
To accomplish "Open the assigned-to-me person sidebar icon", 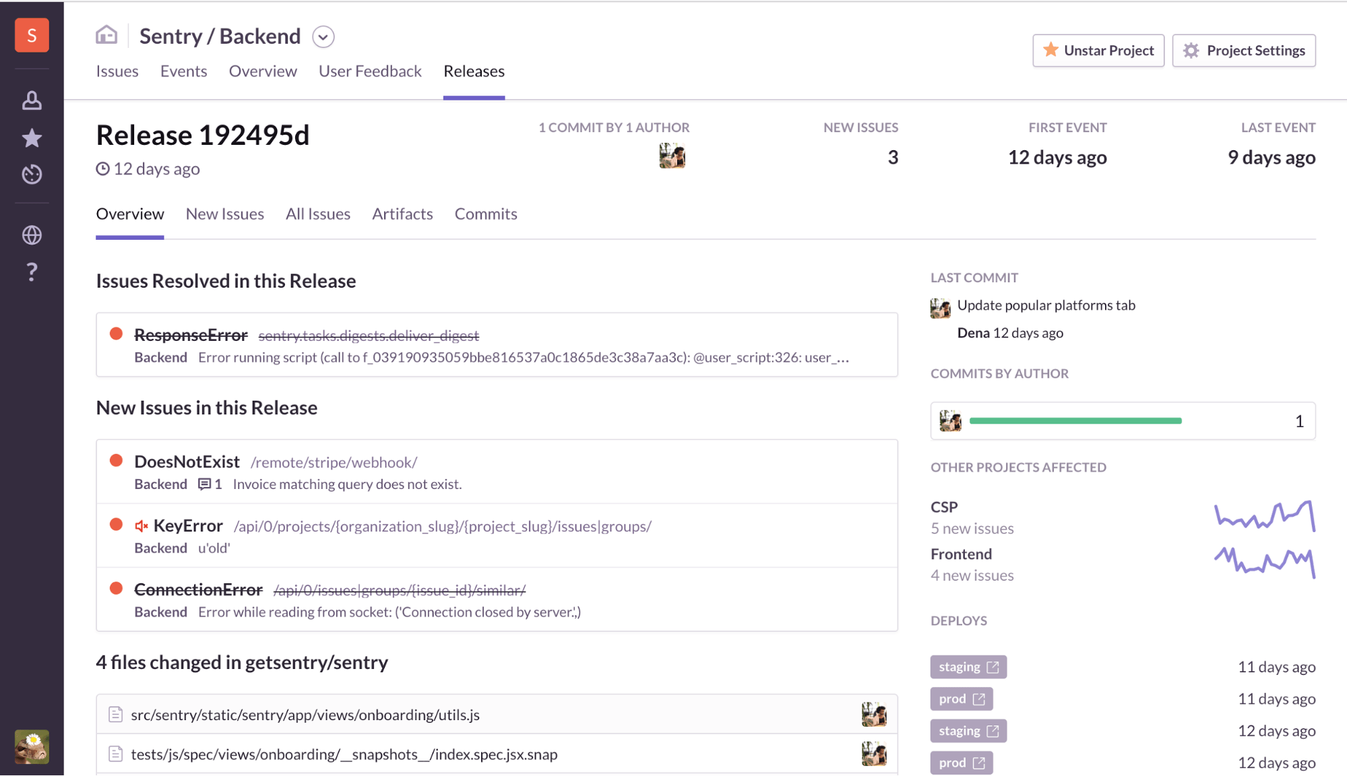I will (x=32, y=101).
